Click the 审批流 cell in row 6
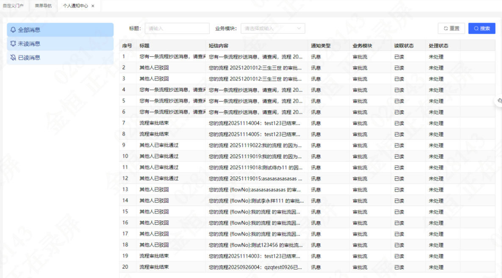The width and height of the screenshot is (502, 278). (x=360, y=112)
